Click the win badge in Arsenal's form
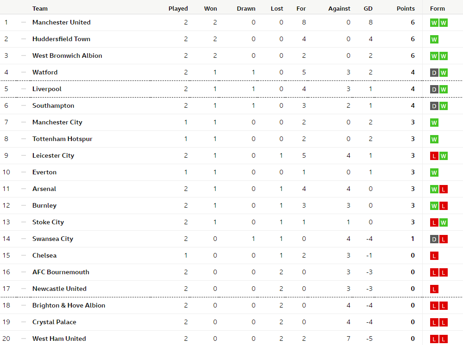 (434, 189)
